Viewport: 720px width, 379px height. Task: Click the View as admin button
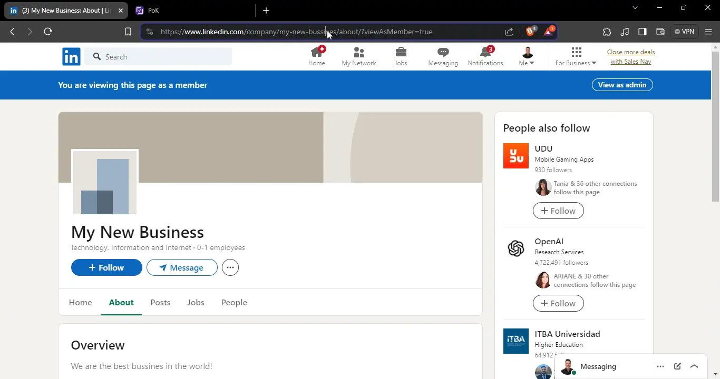pyautogui.click(x=622, y=85)
